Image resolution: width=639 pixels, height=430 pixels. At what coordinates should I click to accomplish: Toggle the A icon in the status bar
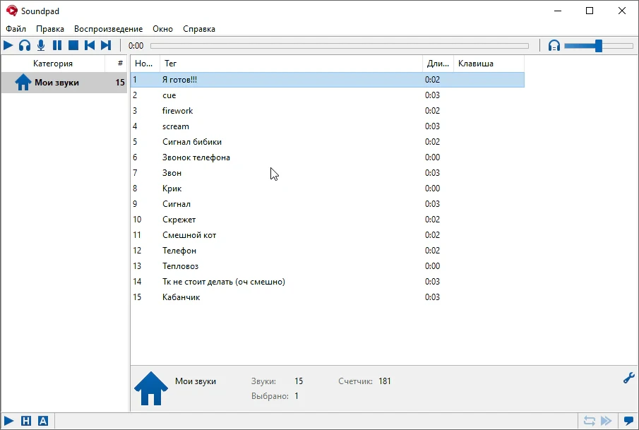[x=43, y=421]
